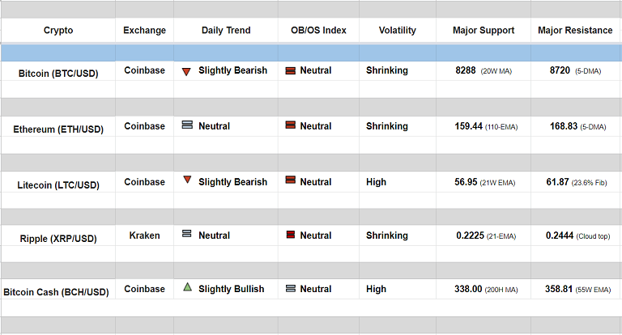Click Bitcoin's red down-arrow trend icon
Screen dimensions: 622x335
[x=186, y=71]
